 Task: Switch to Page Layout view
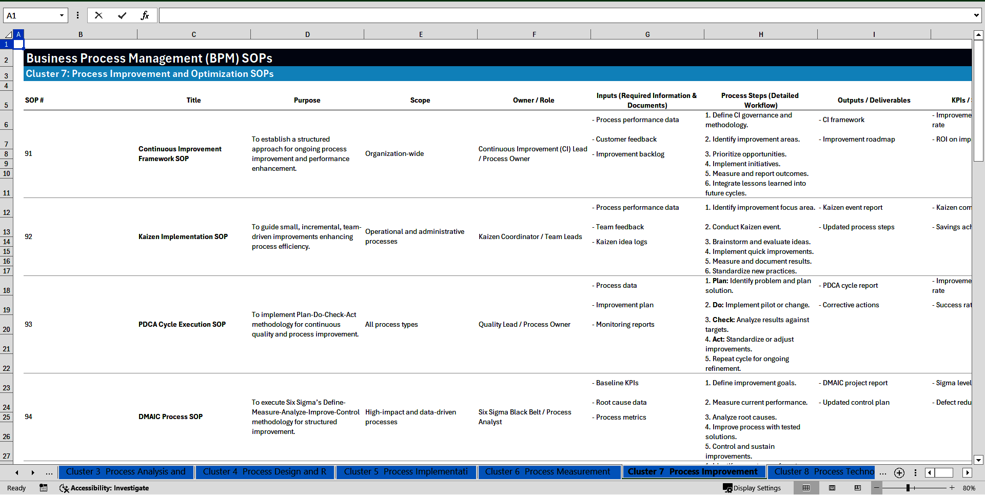click(x=832, y=488)
